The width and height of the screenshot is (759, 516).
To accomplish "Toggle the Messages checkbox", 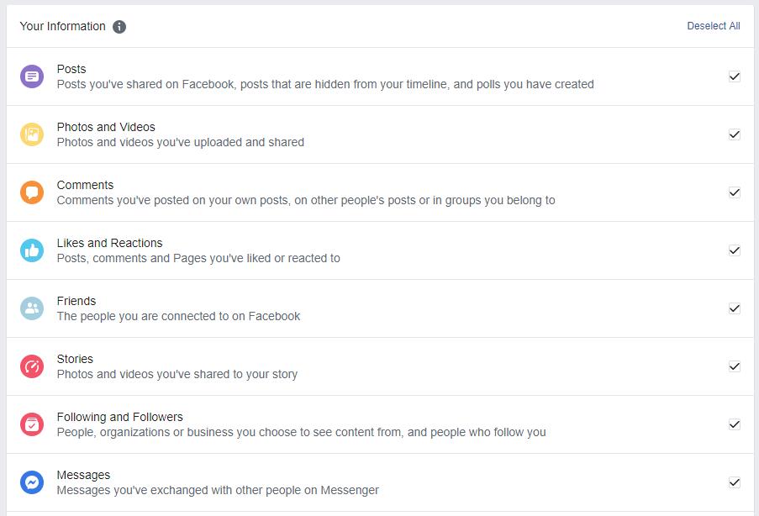I will pos(735,482).
